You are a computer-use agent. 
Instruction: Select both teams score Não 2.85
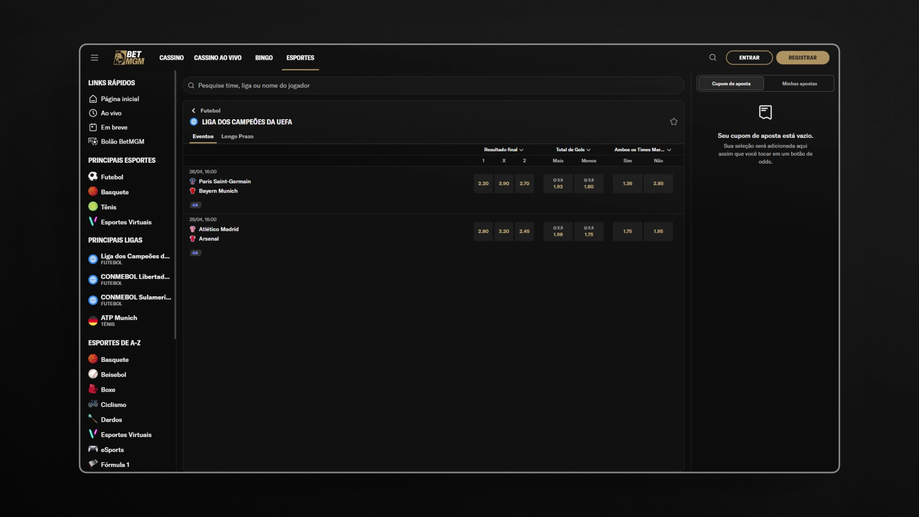[x=659, y=184]
